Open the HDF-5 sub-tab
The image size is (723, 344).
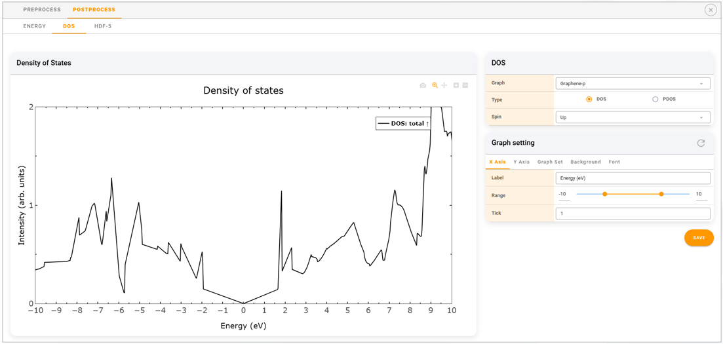(x=103, y=26)
